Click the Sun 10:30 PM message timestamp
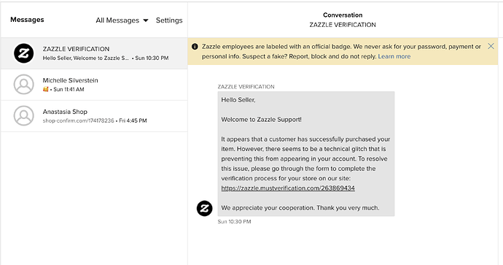The width and height of the screenshot is (503, 265). [234, 222]
